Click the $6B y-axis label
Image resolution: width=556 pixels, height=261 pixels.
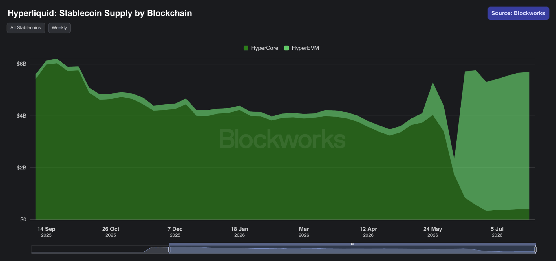(x=21, y=64)
